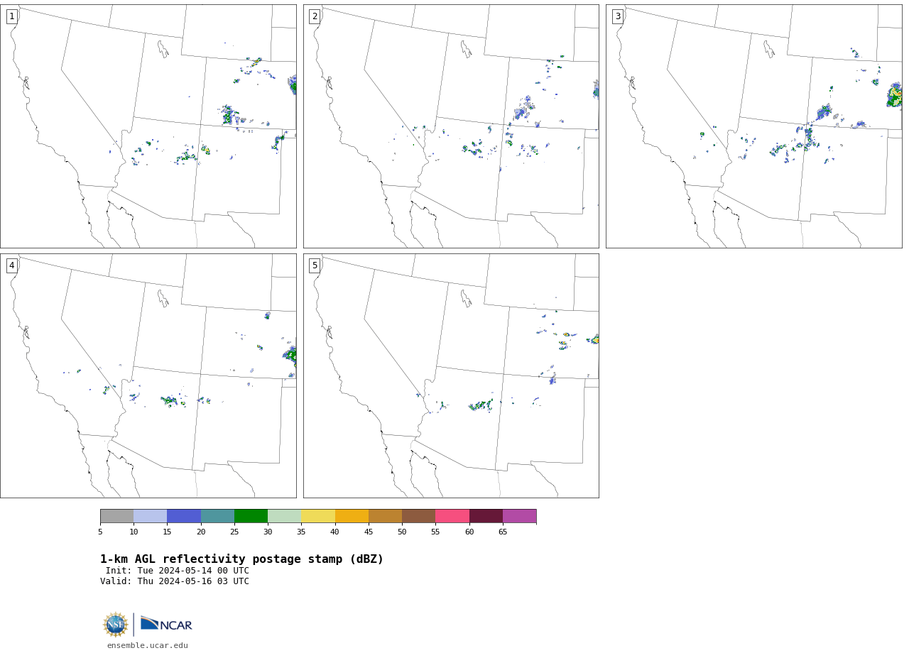This screenshot has height=653, width=909.
Task: Click the panel number 5 label
Action: (315, 265)
